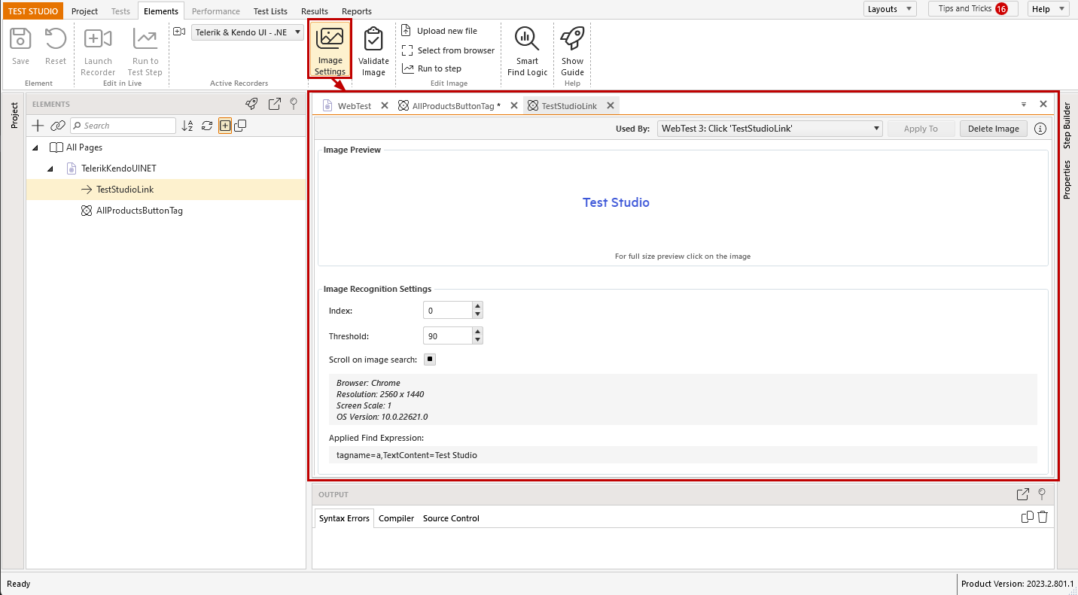Open Image Settings in the ribbon
Viewport: 1078px width, 595px height.
[x=330, y=50]
